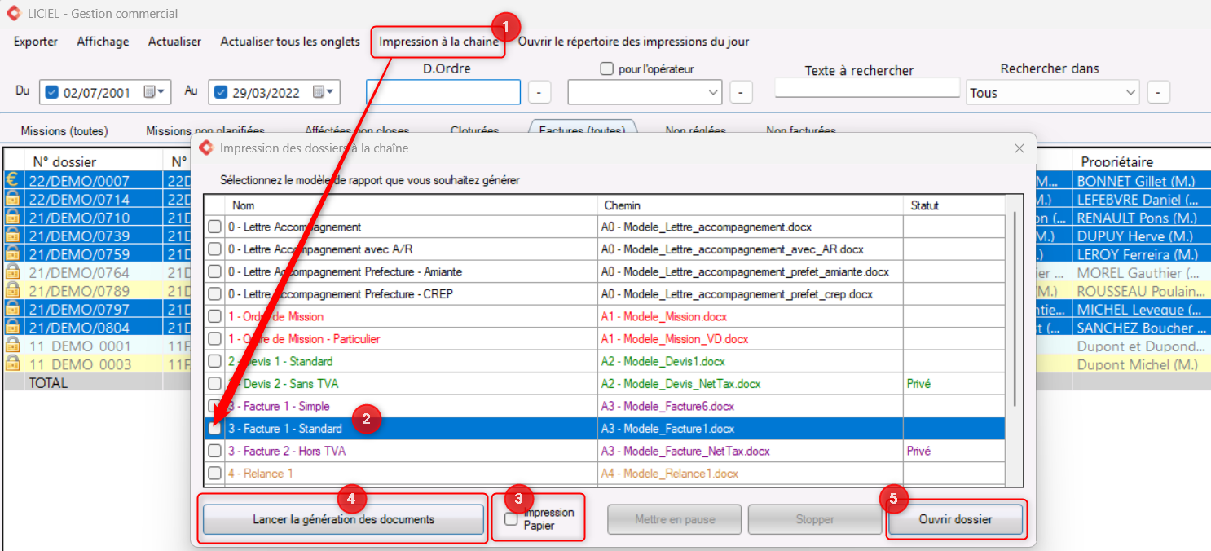This screenshot has height=551, width=1211.
Task: Toggle the 'pour l'opérateur' checkbox
Action: pyautogui.click(x=606, y=69)
